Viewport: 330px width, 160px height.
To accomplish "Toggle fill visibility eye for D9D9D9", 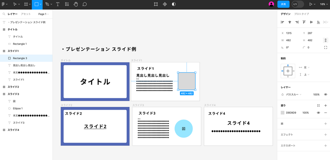I will [x=318, y=113].
